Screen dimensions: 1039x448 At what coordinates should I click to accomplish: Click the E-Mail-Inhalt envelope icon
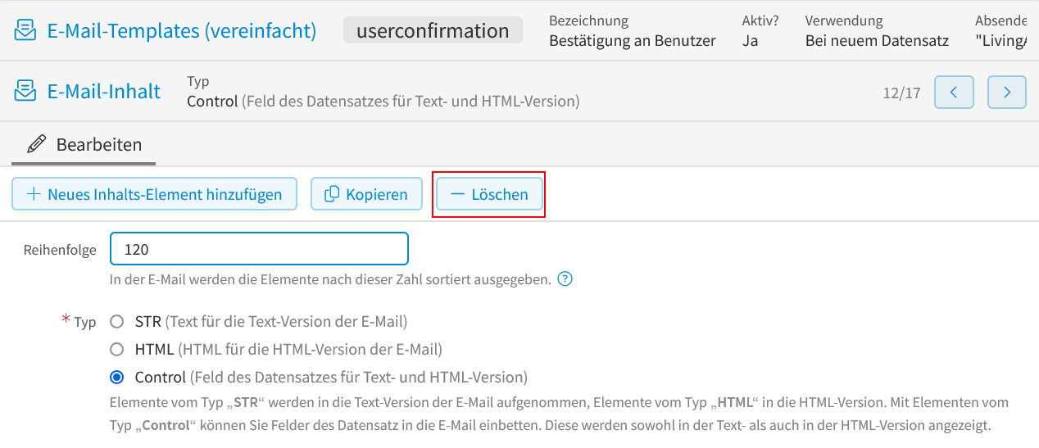[x=26, y=91]
